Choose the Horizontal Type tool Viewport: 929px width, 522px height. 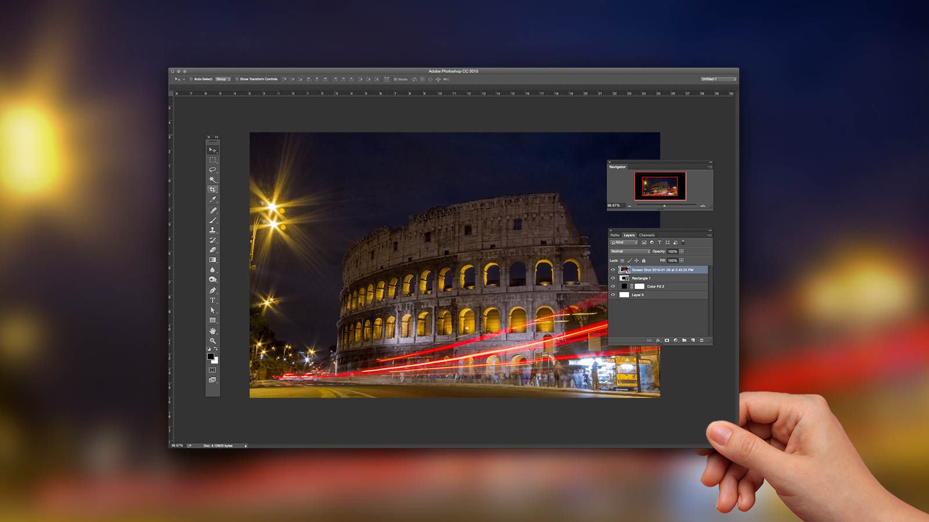pos(213,300)
